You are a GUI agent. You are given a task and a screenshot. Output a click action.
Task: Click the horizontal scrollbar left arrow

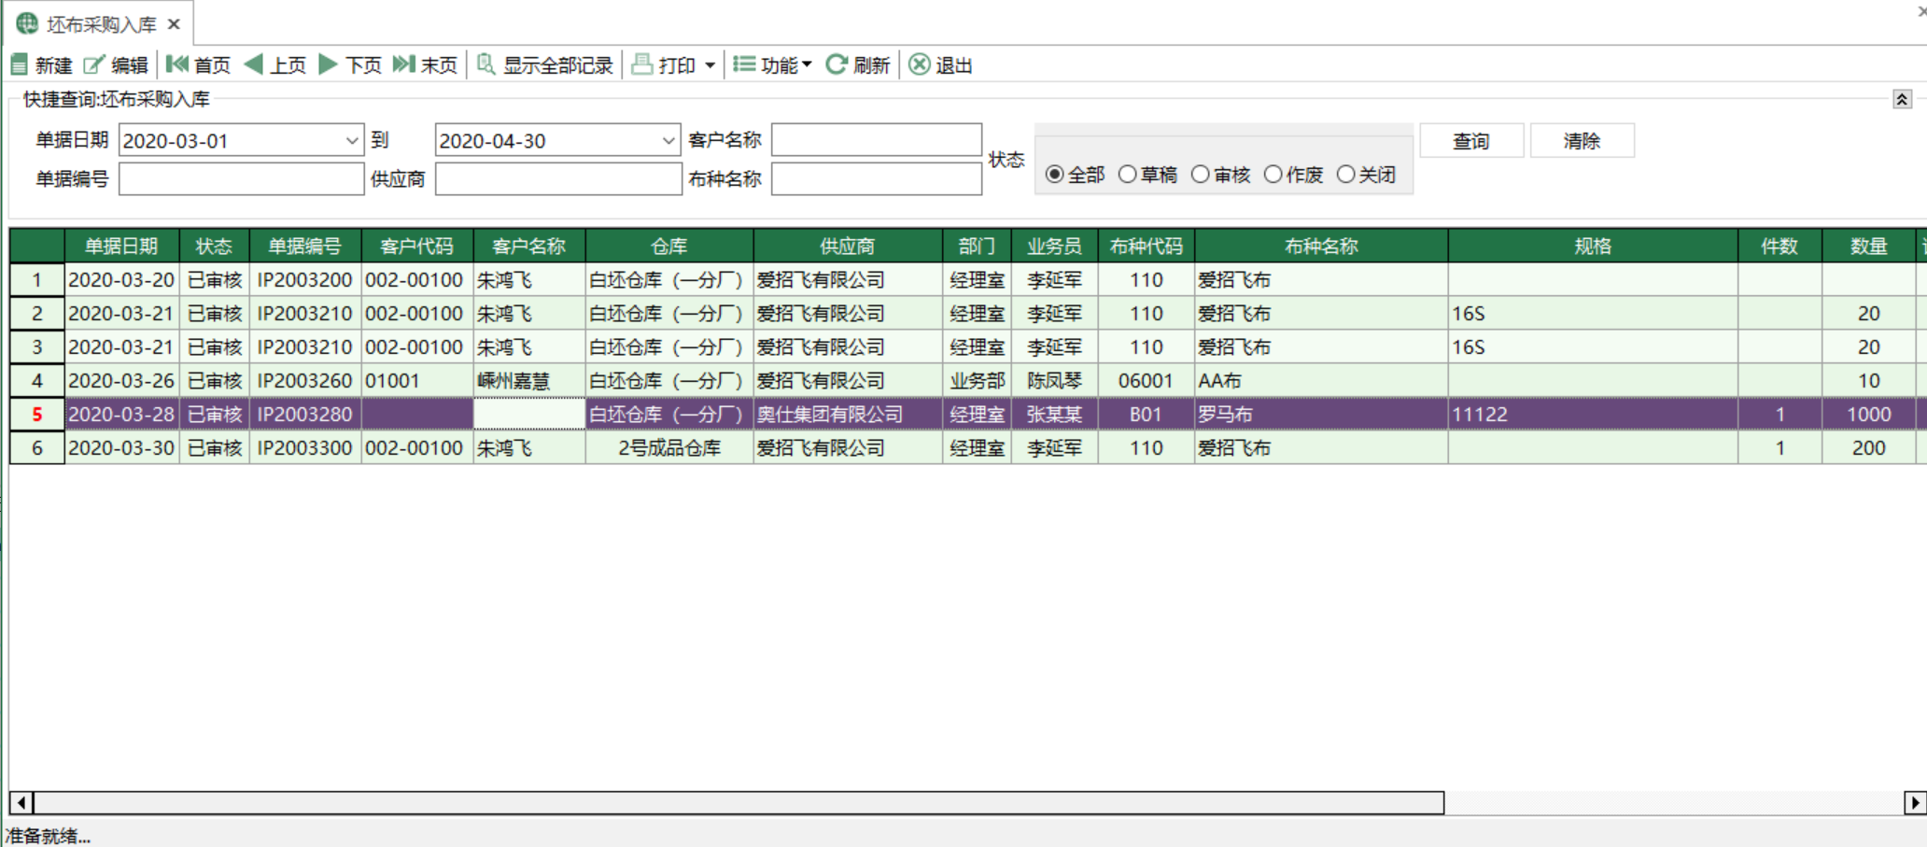[x=21, y=802]
